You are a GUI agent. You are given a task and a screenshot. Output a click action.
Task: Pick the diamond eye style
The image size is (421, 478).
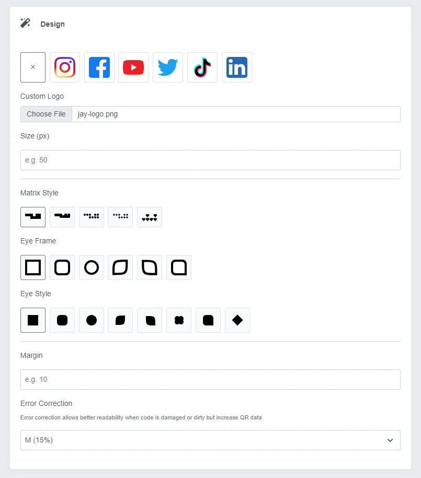click(x=237, y=320)
